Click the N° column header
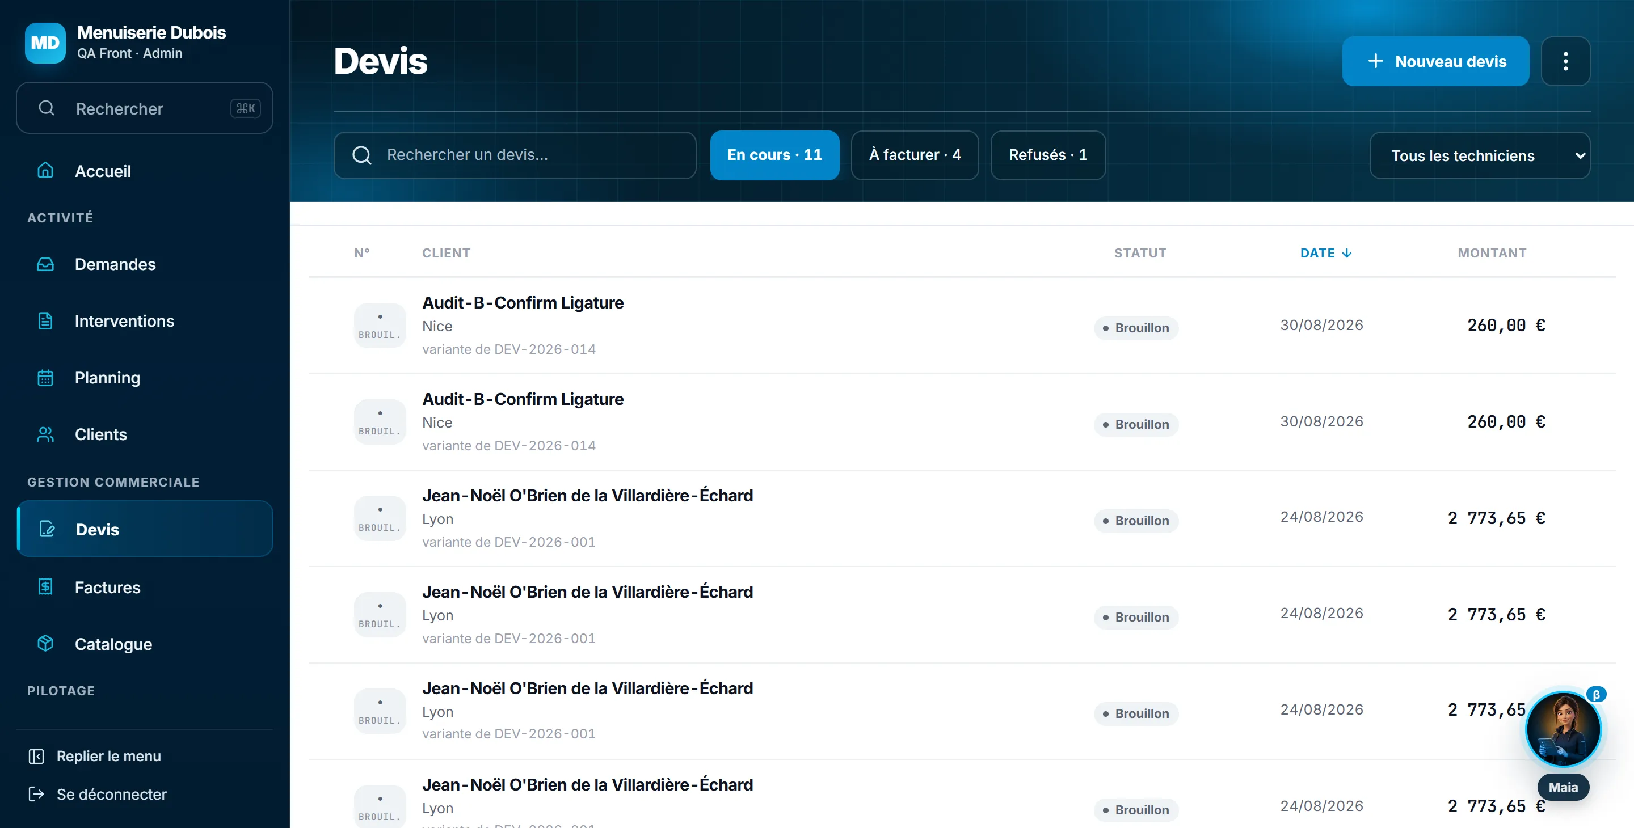This screenshot has height=828, width=1634. (361, 253)
